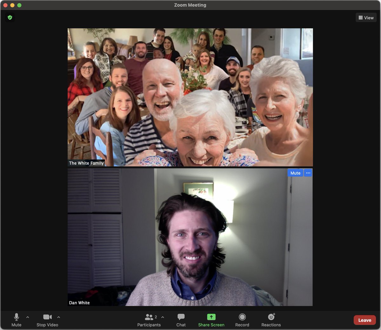The image size is (381, 330).
Task: Mute your microphone in the Zoom toolbar
Action: pyautogui.click(x=17, y=320)
